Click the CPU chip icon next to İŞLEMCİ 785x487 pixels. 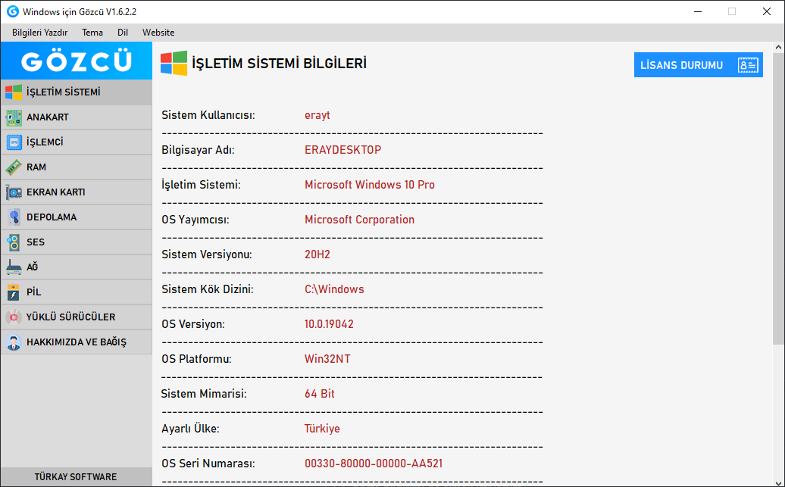[14, 142]
